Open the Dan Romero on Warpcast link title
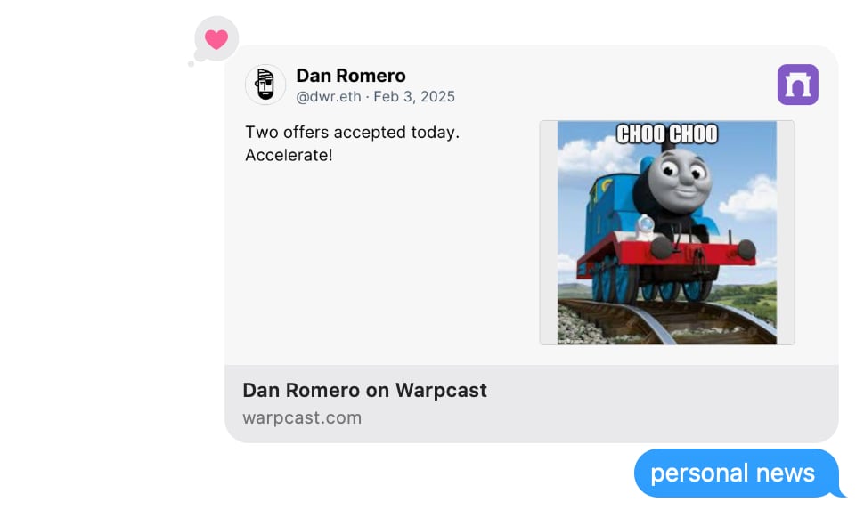The height and width of the screenshot is (518, 864). pos(365,391)
